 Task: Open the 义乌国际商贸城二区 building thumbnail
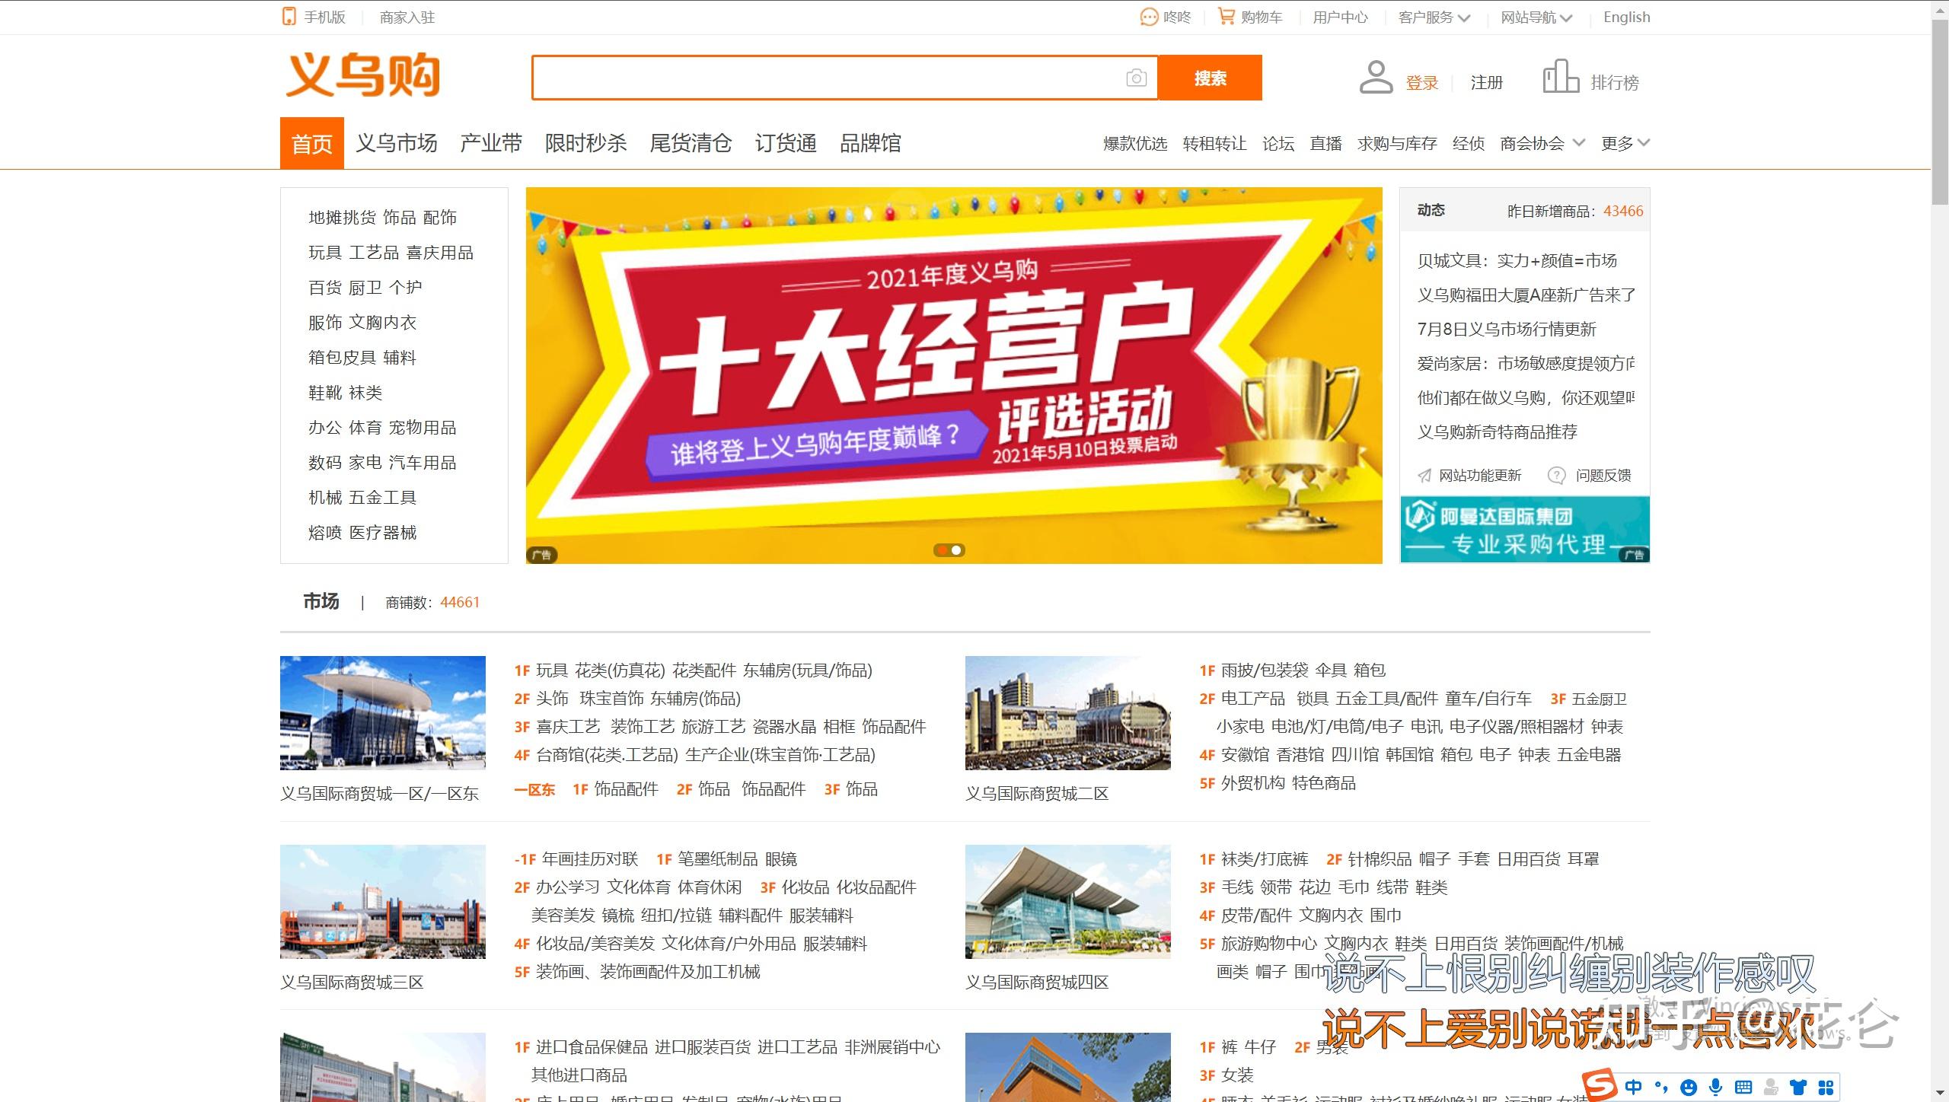[x=1068, y=712]
